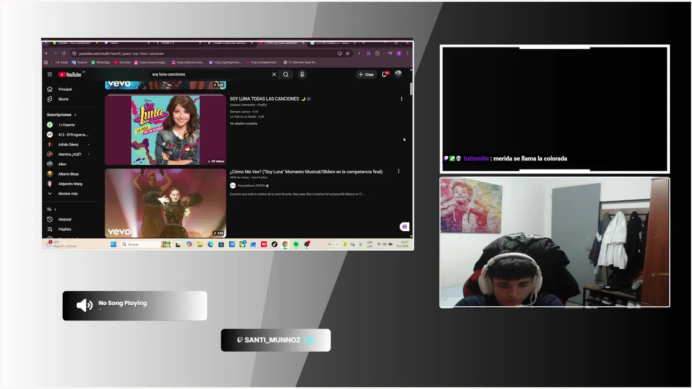Open the WhatsApp bookmark
Image resolution: width=692 pixels, height=389 pixels.
[x=100, y=62]
